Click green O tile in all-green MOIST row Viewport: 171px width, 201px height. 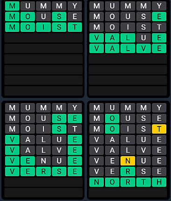[28, 27]
